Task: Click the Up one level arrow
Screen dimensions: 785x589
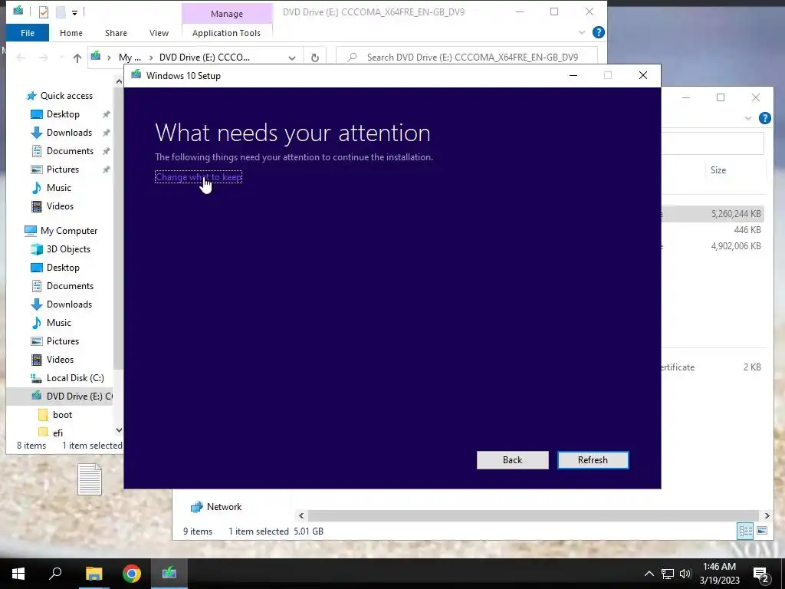Action: (x=77, y=58)
